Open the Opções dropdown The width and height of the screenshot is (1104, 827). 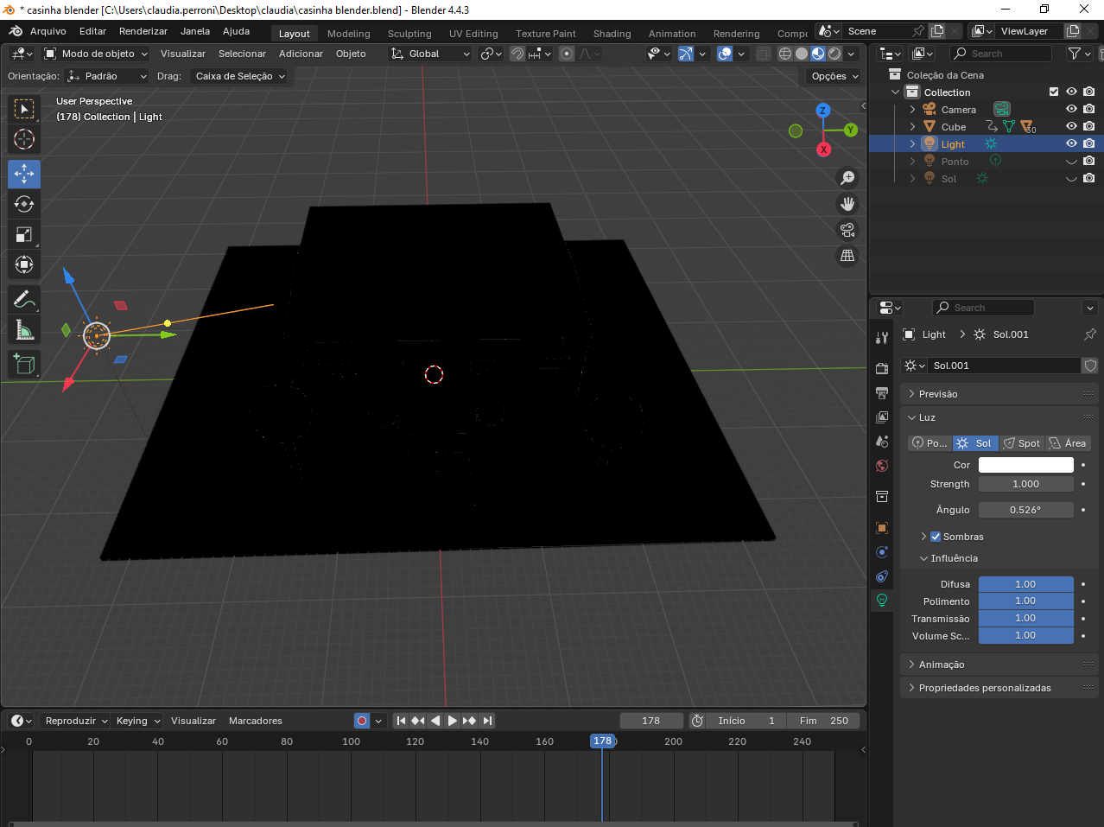tap(835, 76)
